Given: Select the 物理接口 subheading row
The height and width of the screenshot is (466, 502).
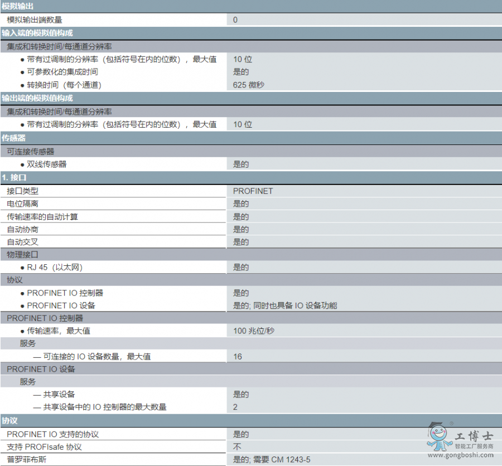Looking at the screenshot, I should [22, 255].
